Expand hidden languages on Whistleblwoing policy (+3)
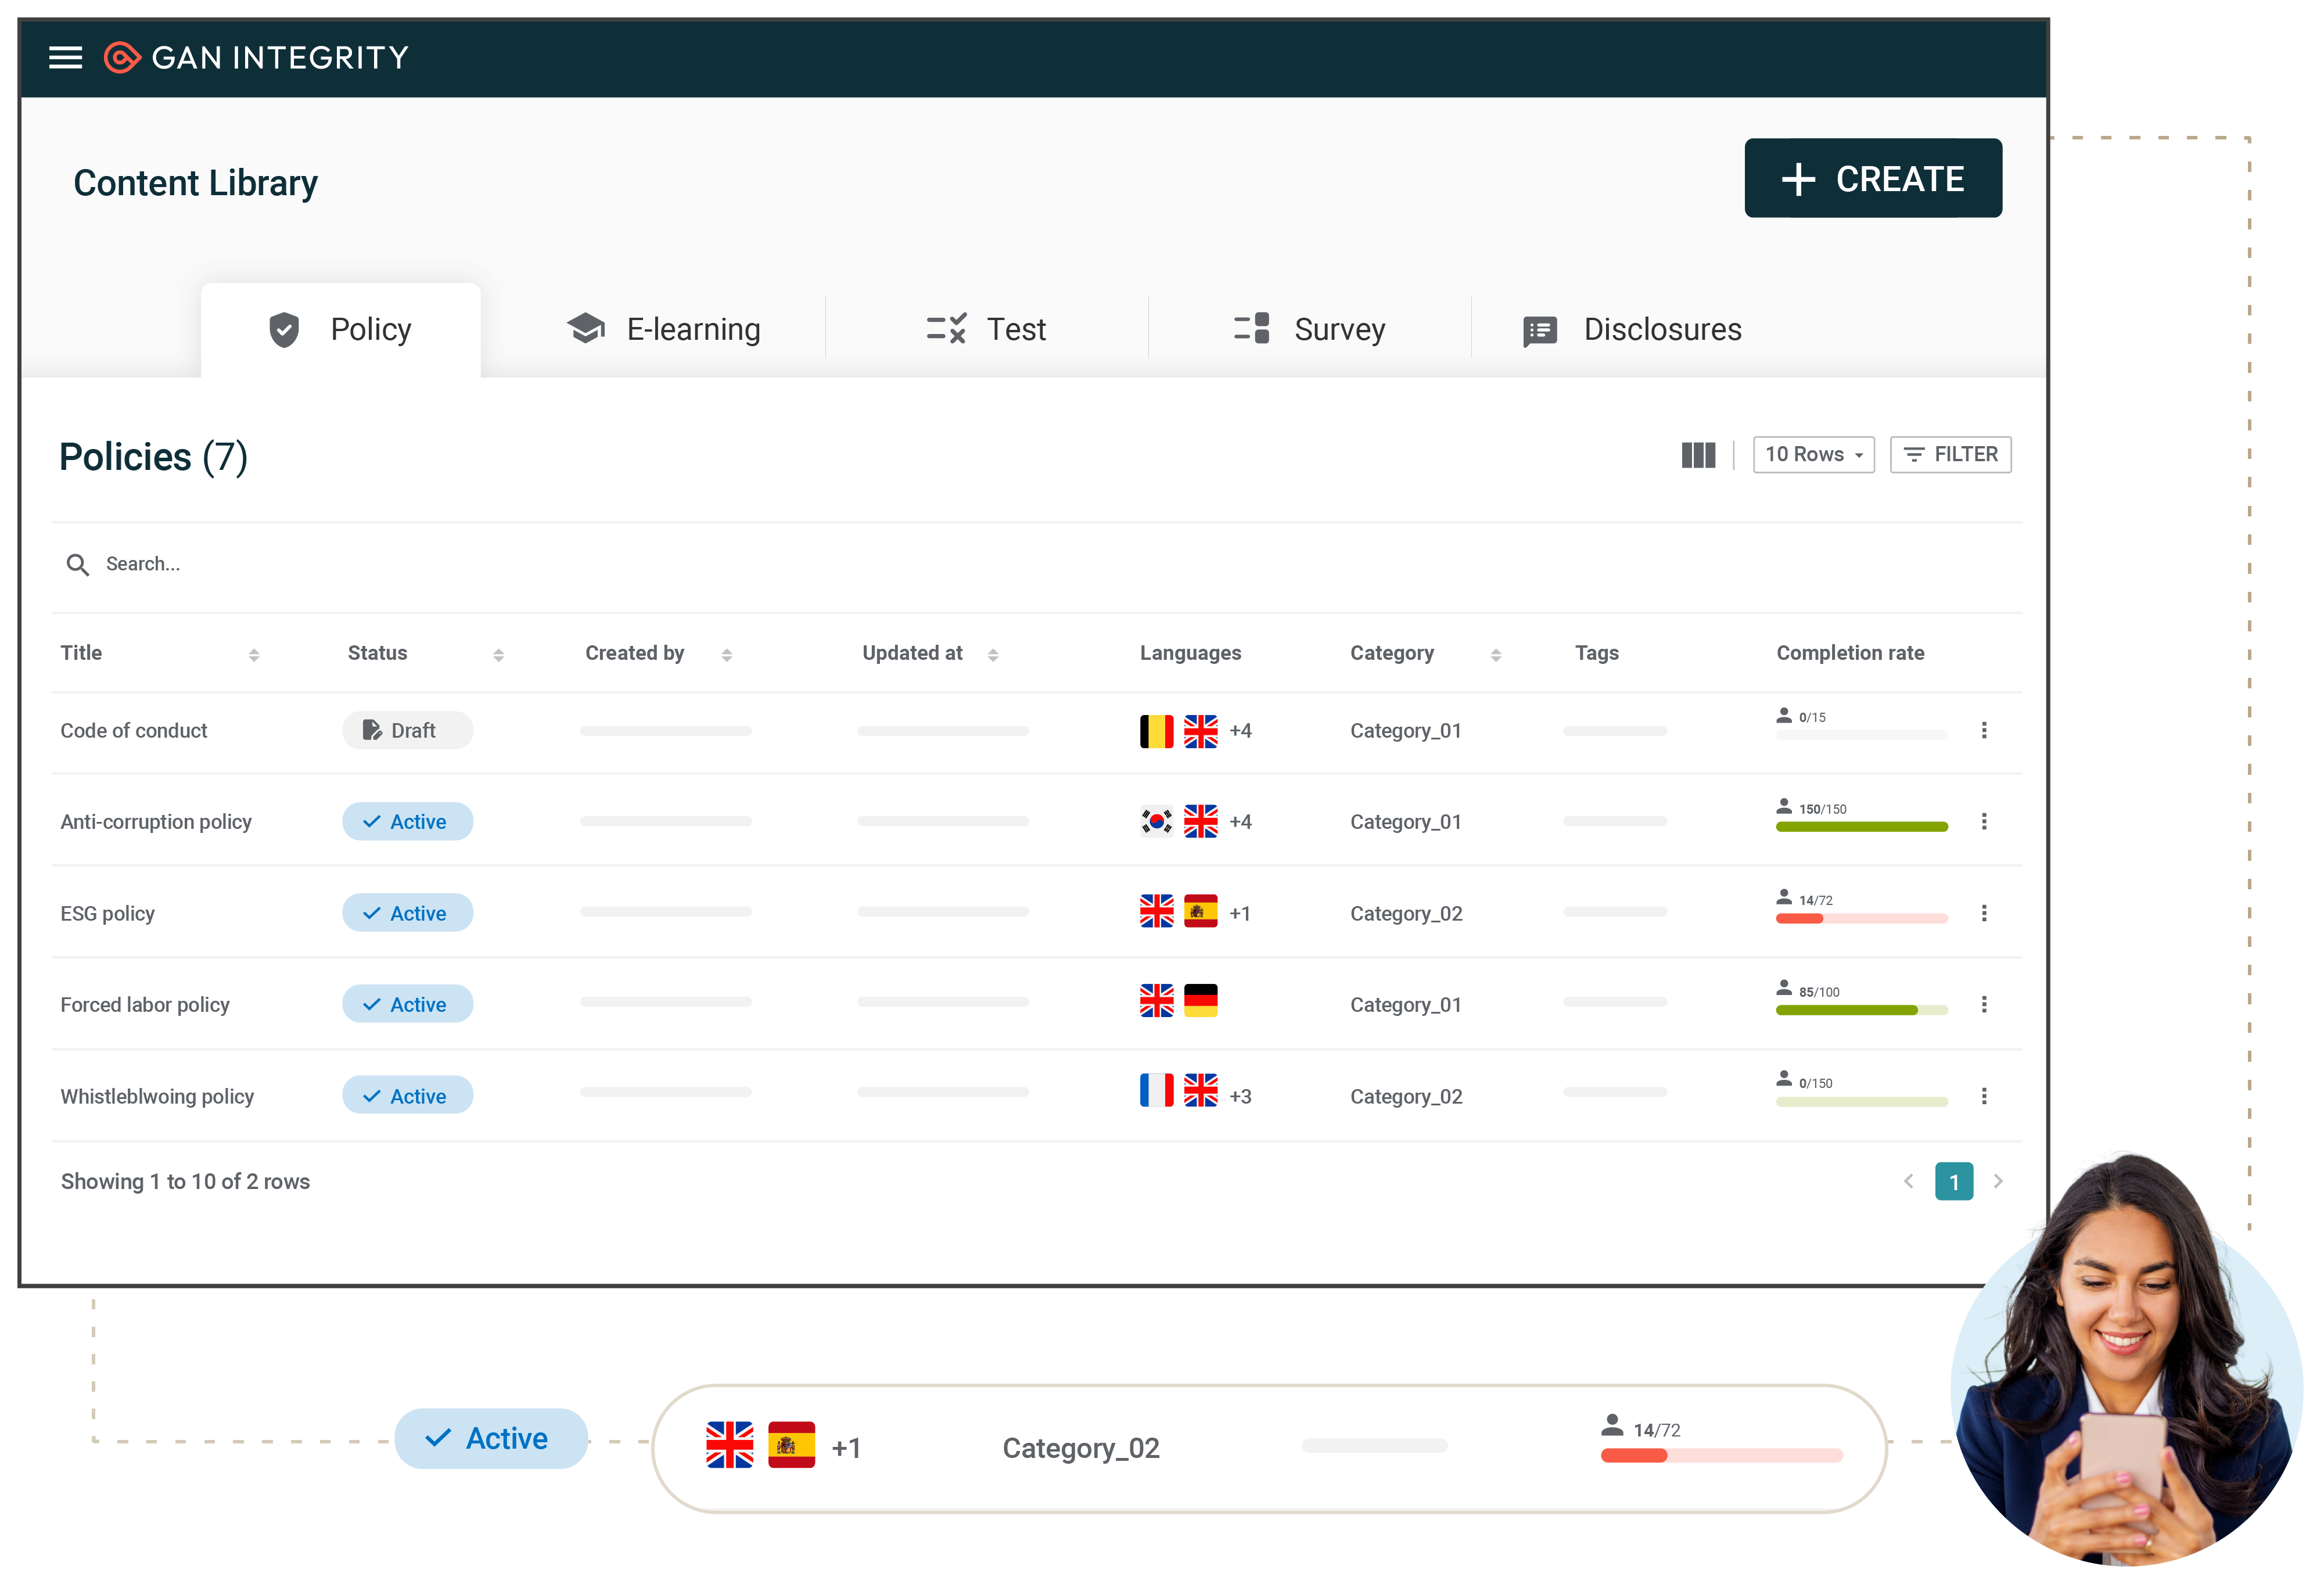Screen dimensions: 2324x1584 tap(1240, 1095)
